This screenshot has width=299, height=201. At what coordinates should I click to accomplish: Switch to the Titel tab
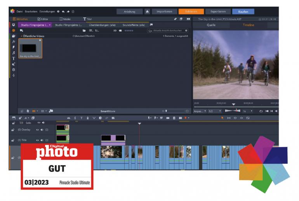[87, 19]
